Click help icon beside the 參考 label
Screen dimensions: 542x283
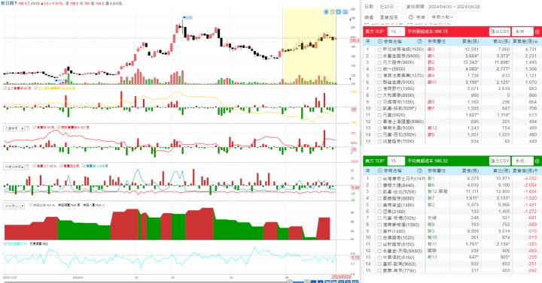click(411, 17)
